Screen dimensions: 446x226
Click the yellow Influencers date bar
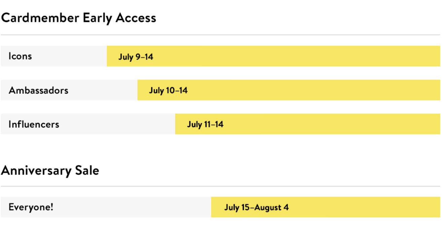(x=308, y=124)
